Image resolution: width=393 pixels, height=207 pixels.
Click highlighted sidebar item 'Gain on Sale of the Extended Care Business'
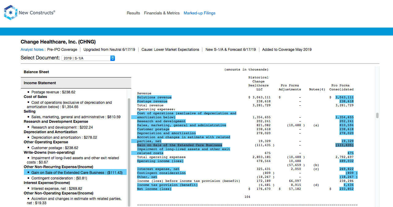pos(75,172)
